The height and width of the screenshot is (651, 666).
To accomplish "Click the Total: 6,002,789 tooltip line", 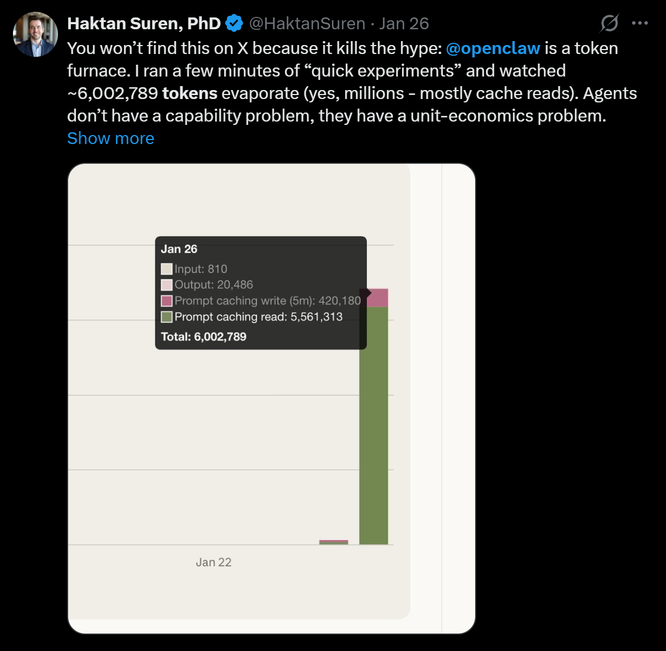I will 204,336.
